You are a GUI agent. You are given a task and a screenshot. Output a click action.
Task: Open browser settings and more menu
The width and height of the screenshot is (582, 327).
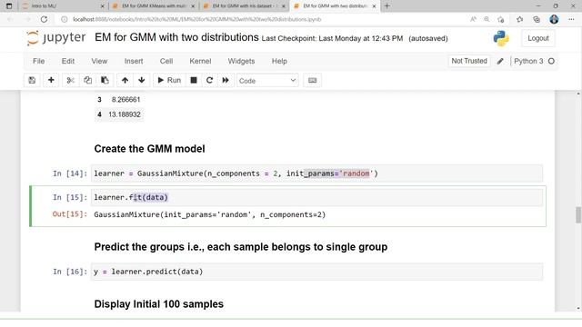coord(571,19)
